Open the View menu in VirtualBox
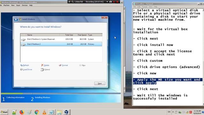This screenshot has width=204, height=115. [x=13, y=5]
